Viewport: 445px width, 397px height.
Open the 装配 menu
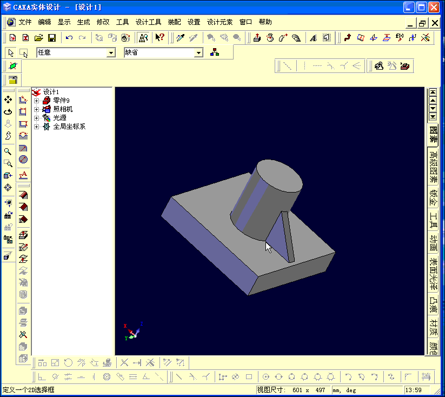point(174,22)
